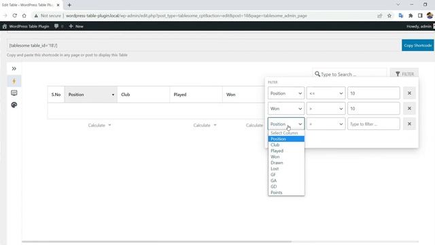Click the tablesome shortcode text field

tap(204, 46)
